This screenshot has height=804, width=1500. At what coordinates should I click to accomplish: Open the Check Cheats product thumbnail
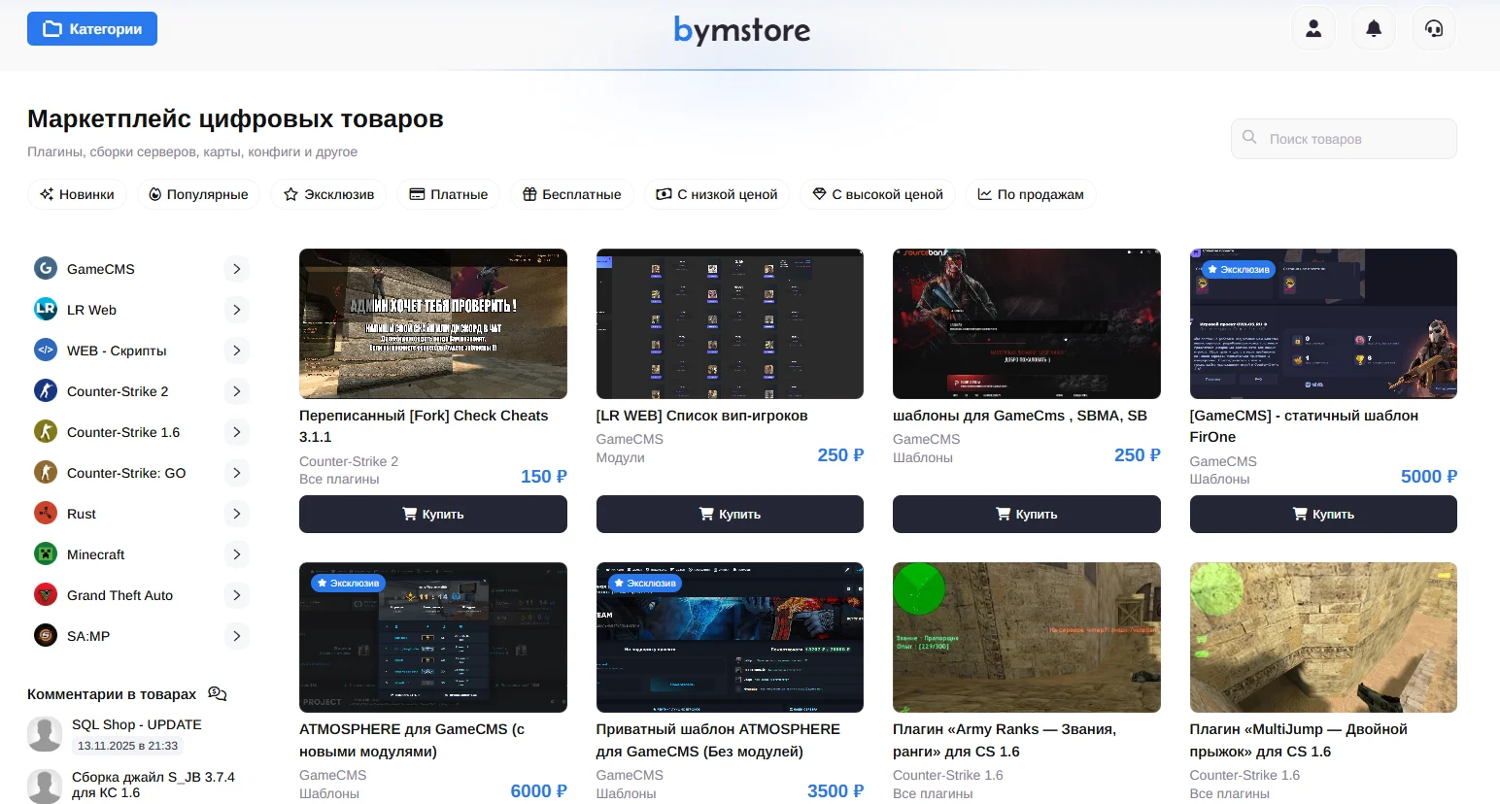(x=433, y=323)
